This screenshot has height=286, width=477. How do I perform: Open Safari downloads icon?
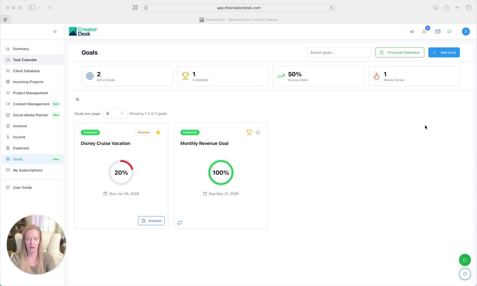click(x=435, y=7)
